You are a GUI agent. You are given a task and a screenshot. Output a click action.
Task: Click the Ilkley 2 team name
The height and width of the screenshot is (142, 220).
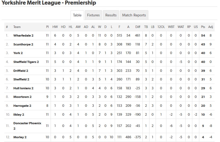click(x=19, y=115)
